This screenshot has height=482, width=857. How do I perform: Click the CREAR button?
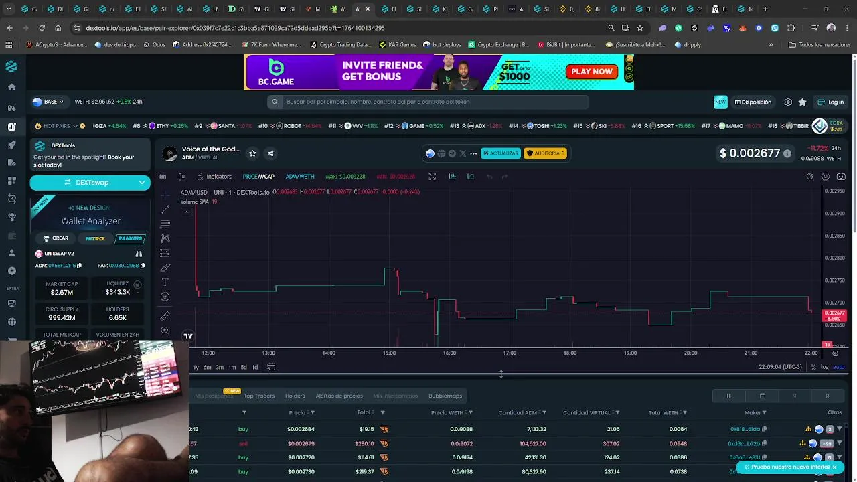56,238
